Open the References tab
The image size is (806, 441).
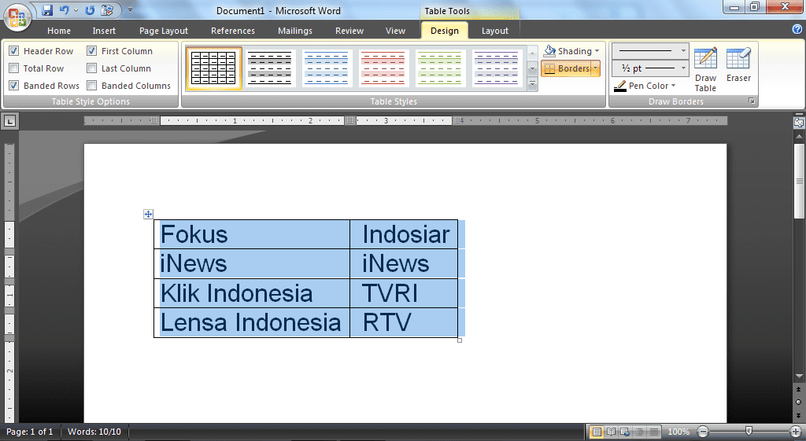233,31
